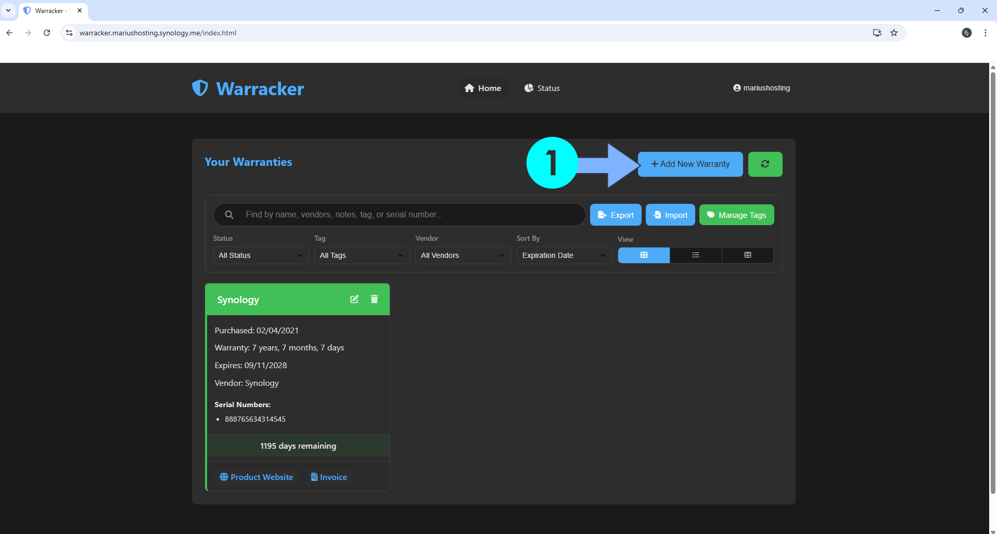Screen dimensions: 997x534
Task: Reload the page
Action: (x=47, y=33)
